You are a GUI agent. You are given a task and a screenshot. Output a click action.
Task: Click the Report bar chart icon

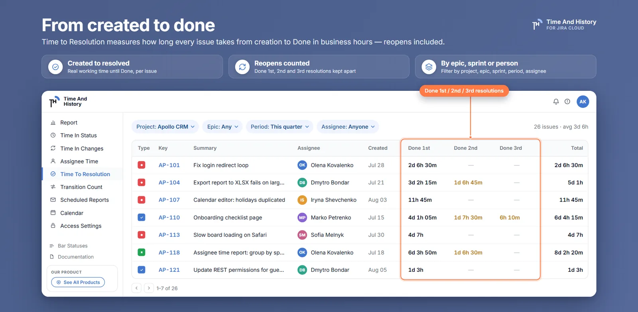(53, 123)
